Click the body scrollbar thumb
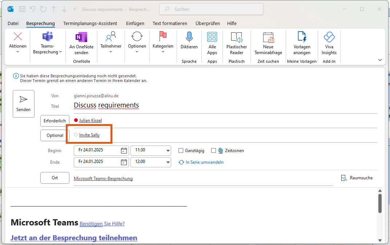Screen dimensions: 390x245 click(x=380, y=203)
